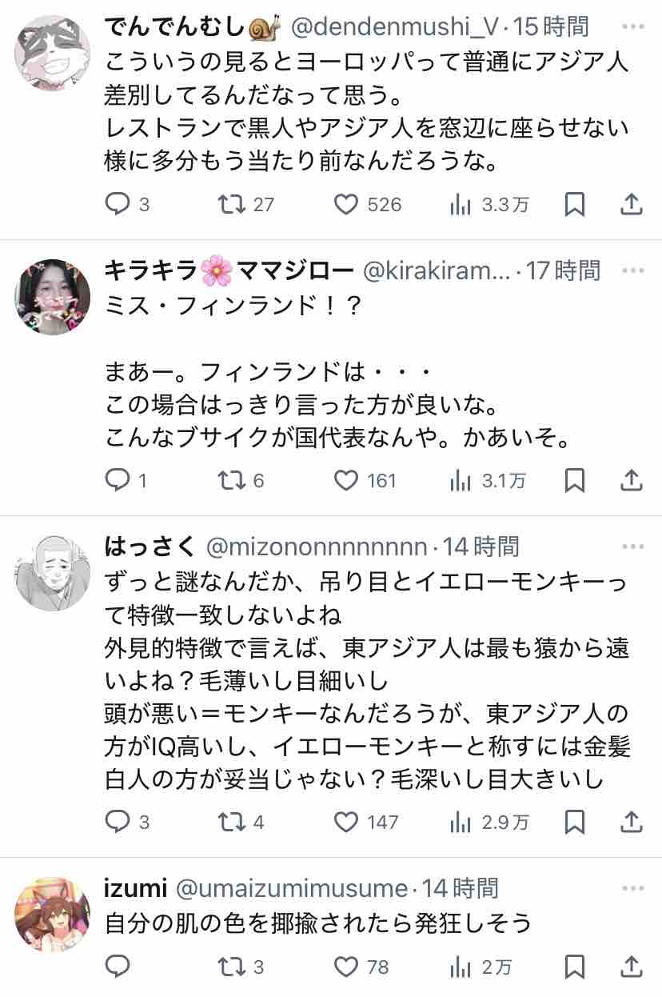The width and height of the screenshot is (662, 997).
Task: Bookmark the でんでんむし tweet
Action: click(574, 205)
